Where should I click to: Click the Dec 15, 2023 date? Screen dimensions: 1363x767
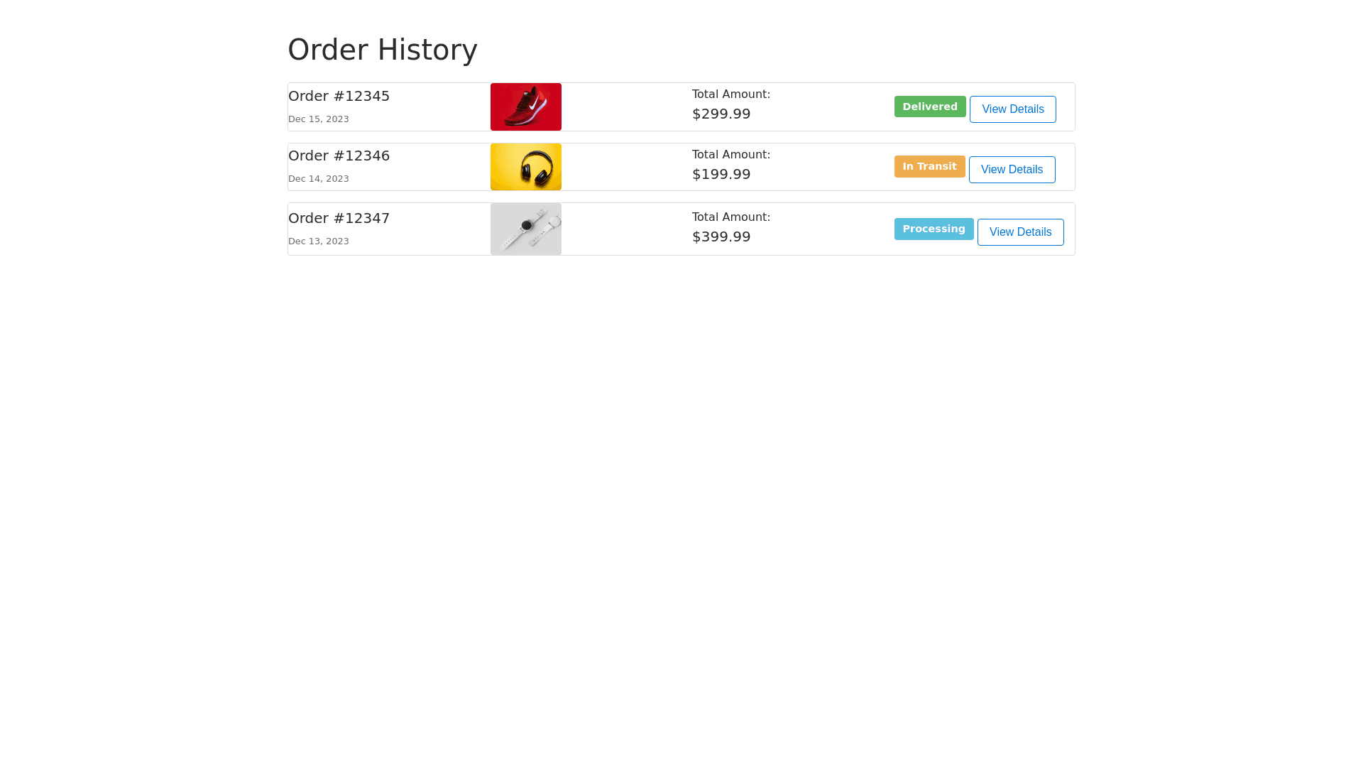click(x=318, y=119)
